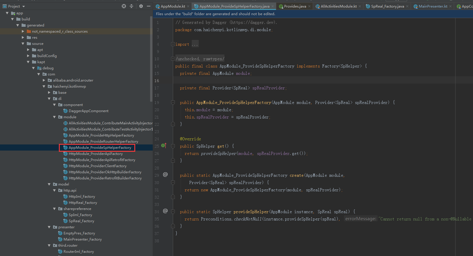Fold the constructor body at line 19
This screenshot has height=256, width=473.
173,103
